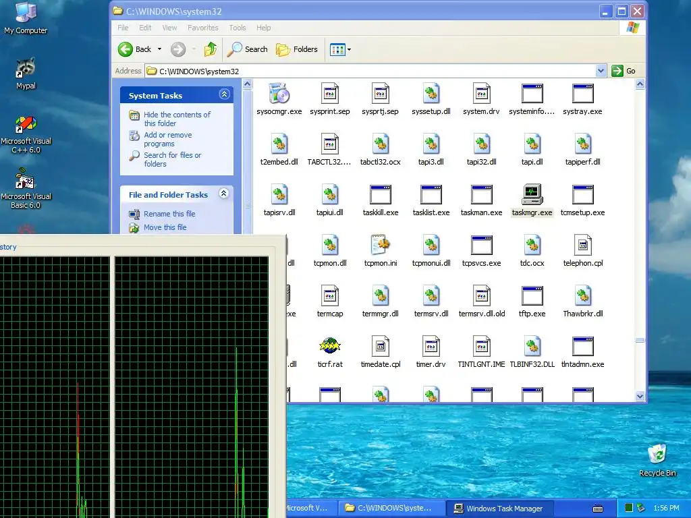The height and width of the screenshot is (518, 691).
Task: Select the taskkill.exe file icon
Action: (x=381, y=195)
